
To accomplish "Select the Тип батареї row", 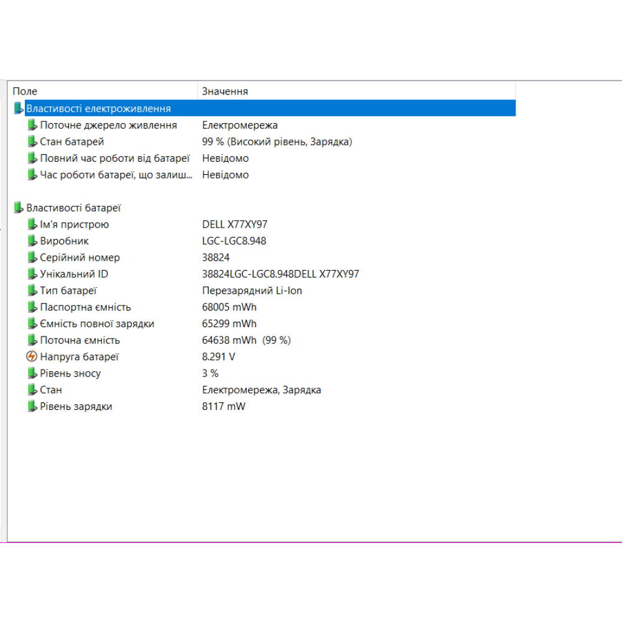I will 68,290.
